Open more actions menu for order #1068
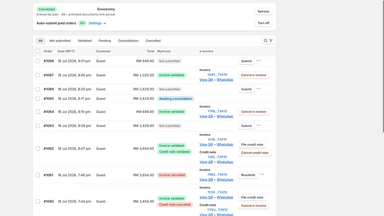This screenshot has height=216, width=384. pyautogui.click(x=258, y=61)
